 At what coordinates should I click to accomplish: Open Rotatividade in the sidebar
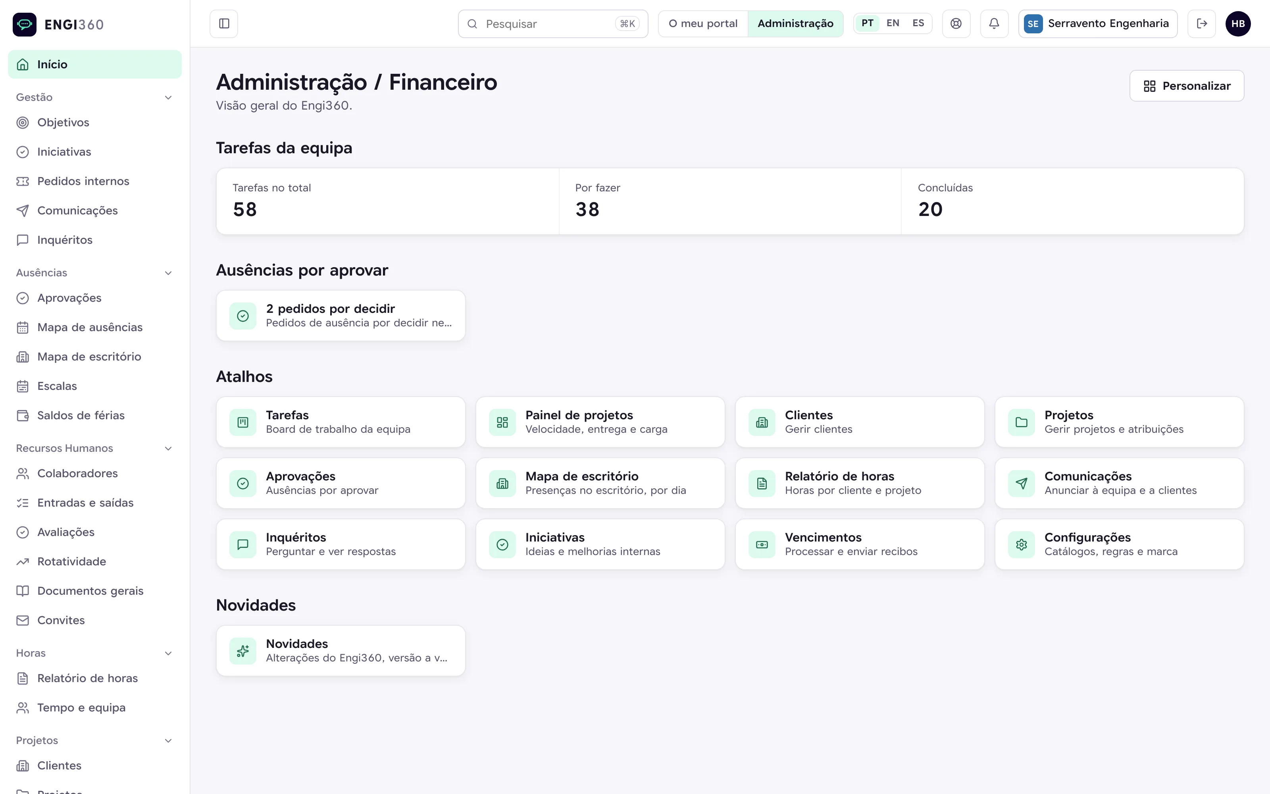pos(94,561)
